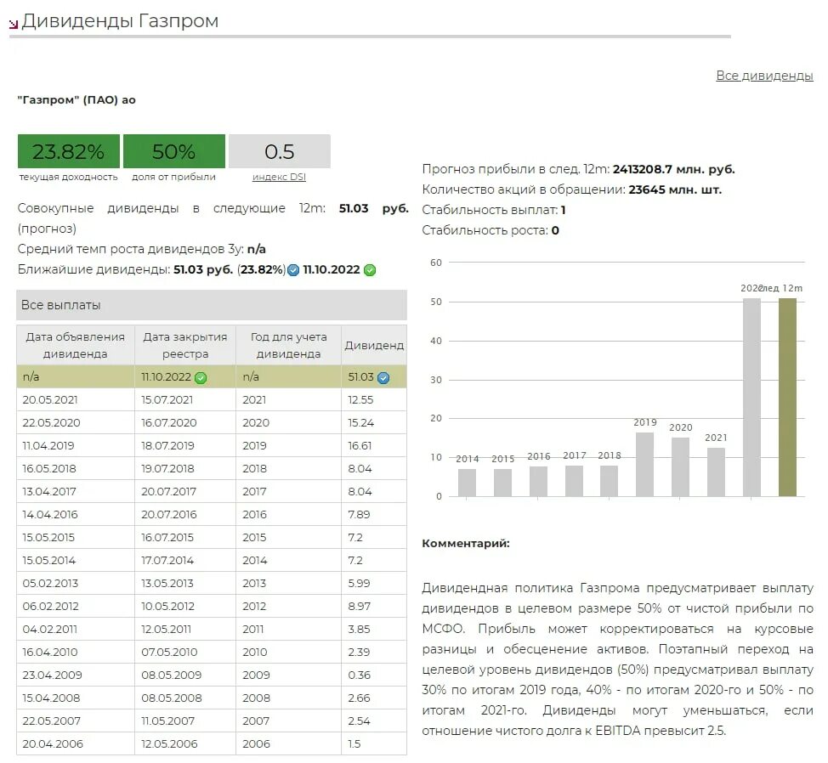Click the 2.39 dividend value
Image resolution: width=828 pixels, height=763 pixels.
tap(359, 653)
